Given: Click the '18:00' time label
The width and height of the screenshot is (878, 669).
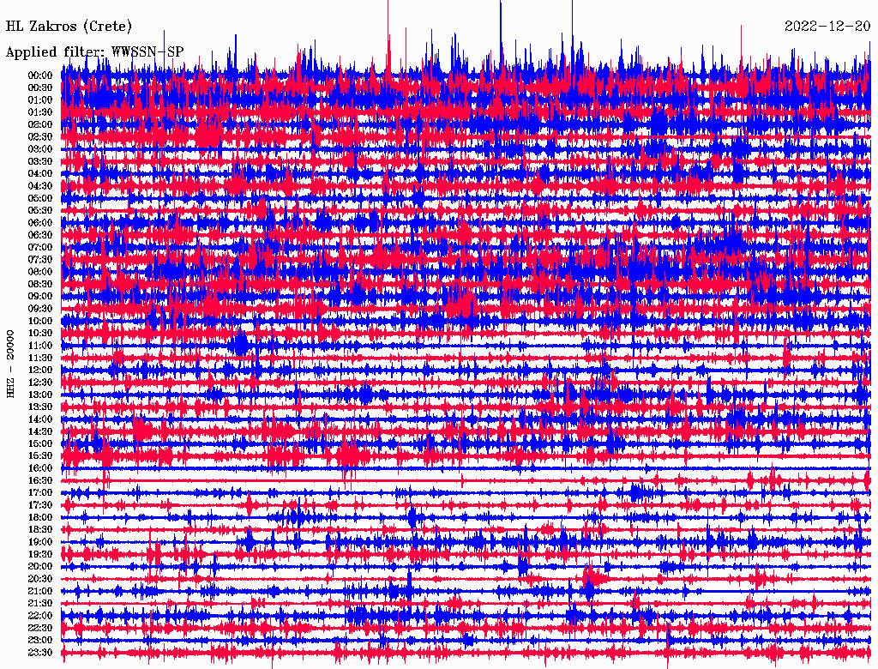Looking at the screenshot, I should pyautogui.click(x=40, y=518).
